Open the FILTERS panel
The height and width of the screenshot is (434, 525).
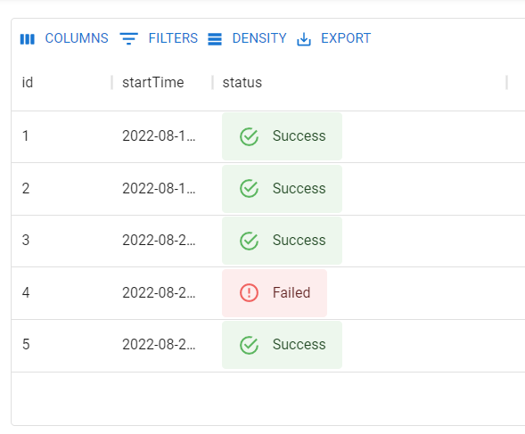[x=159, y=38]
